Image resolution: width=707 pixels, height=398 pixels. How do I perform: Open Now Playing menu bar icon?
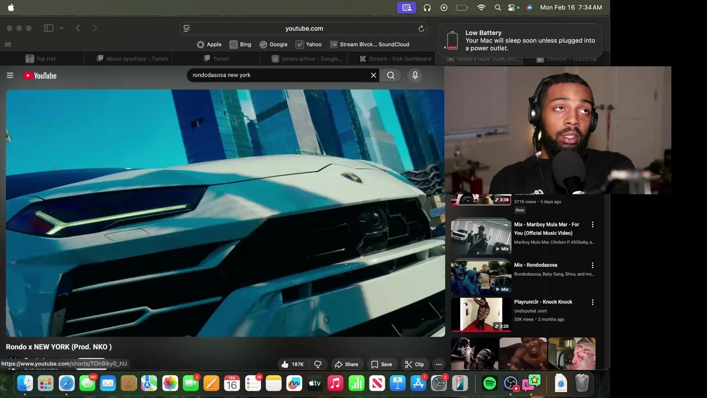coord(444,8)
